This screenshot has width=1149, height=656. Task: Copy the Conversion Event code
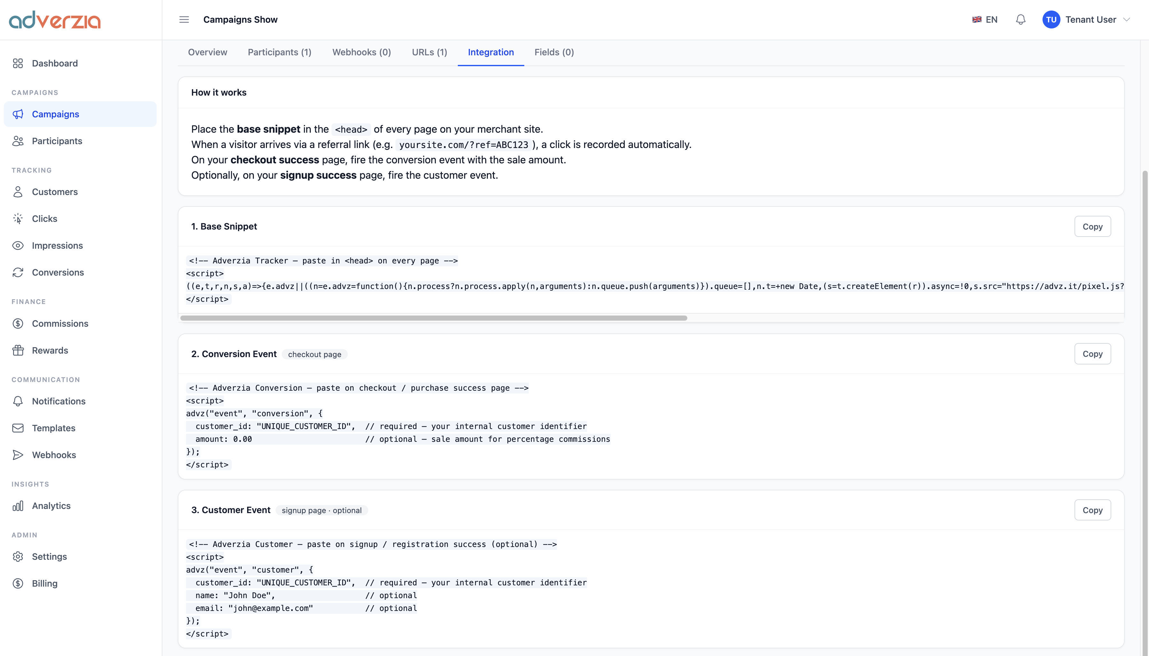click(x=1092, y=354)
